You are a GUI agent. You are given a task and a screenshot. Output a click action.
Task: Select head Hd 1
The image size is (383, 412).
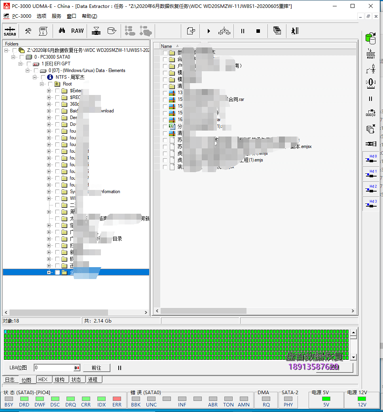tap(371, 174)
